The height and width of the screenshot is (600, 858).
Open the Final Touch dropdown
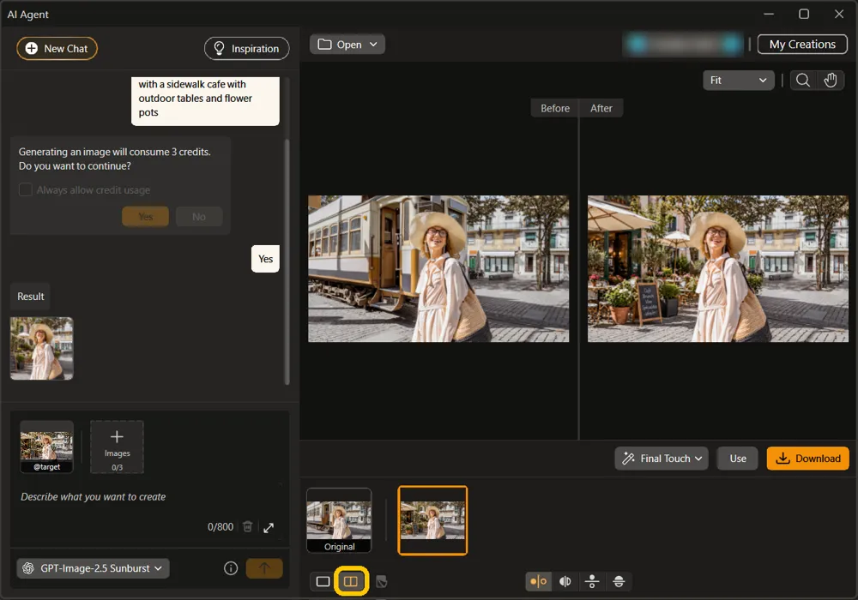click(662, 459)
